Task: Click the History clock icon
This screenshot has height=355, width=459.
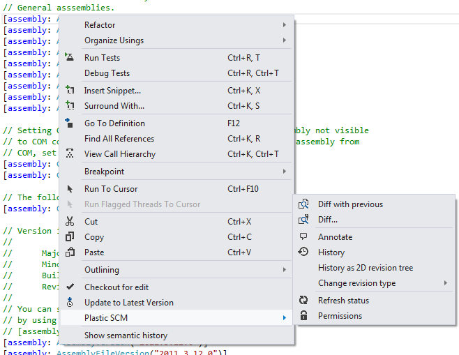Action: pyautogui.click(x=303, y=252)
